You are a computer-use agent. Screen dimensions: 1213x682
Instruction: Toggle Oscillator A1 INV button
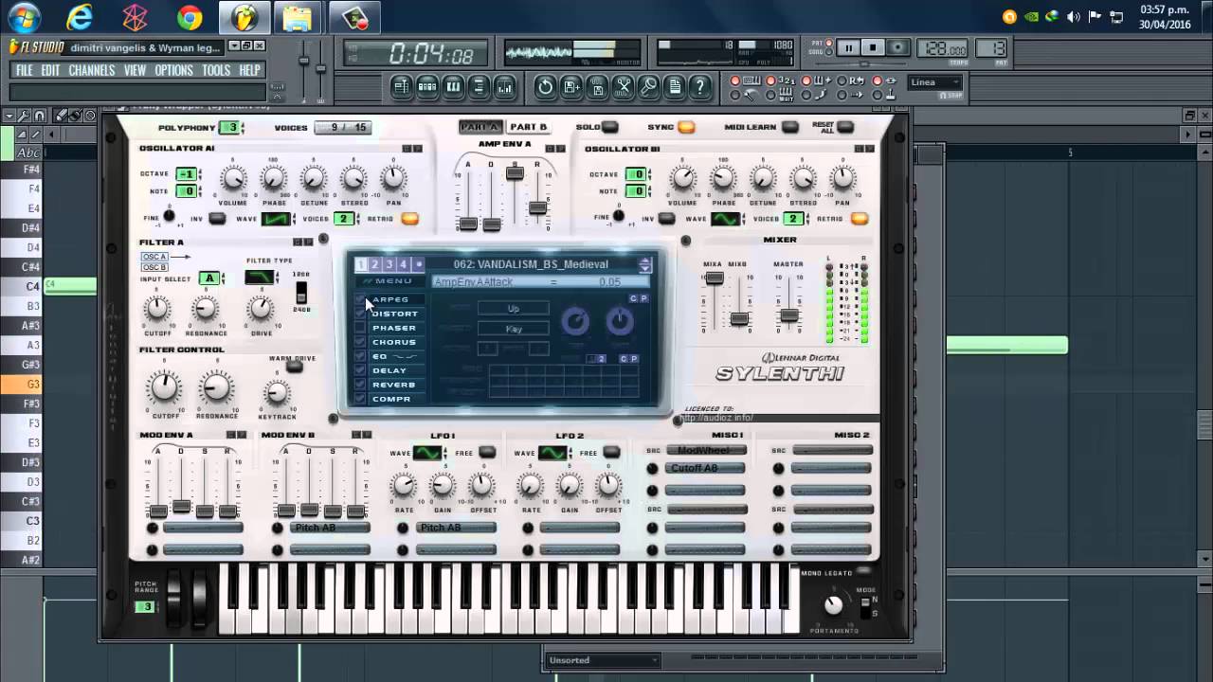(217, 219)
